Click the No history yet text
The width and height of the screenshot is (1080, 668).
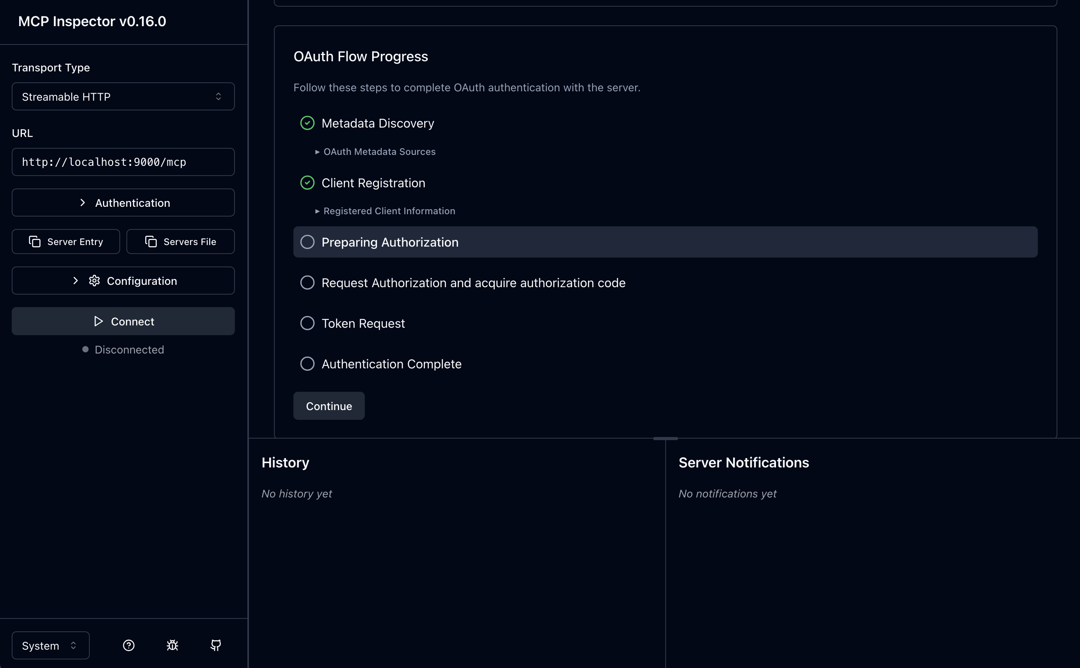coord(297,494)
